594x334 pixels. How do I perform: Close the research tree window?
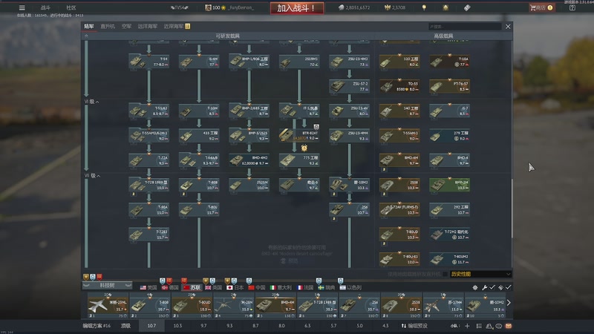pyautogui.click(x=508, y=27)
